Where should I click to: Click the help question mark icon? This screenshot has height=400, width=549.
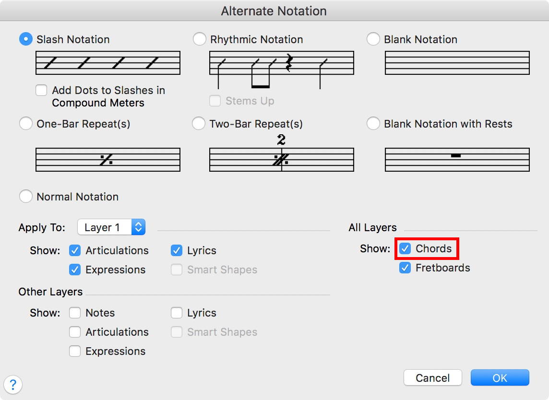(x=13, y=384)
